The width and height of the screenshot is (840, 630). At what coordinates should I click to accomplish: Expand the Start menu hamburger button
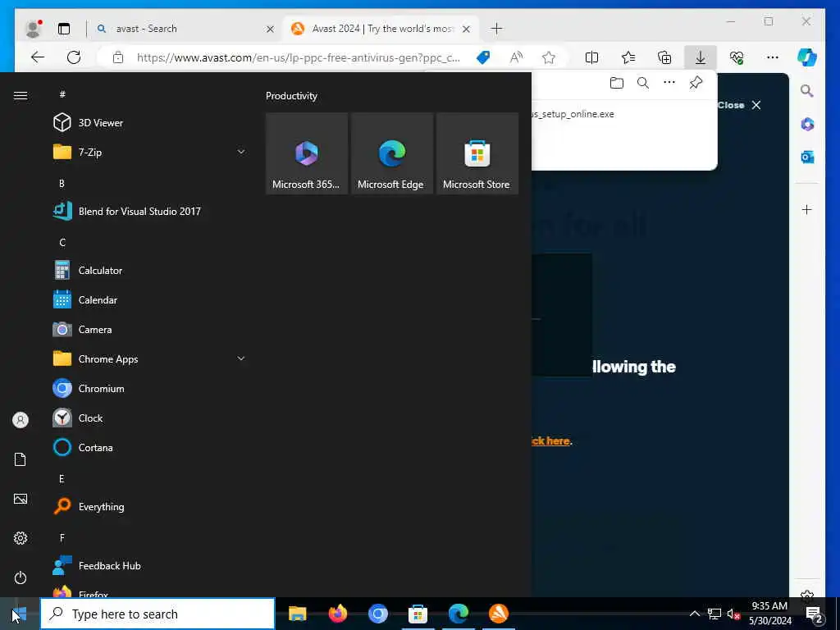pyautogui.click(x=21, y=95)
